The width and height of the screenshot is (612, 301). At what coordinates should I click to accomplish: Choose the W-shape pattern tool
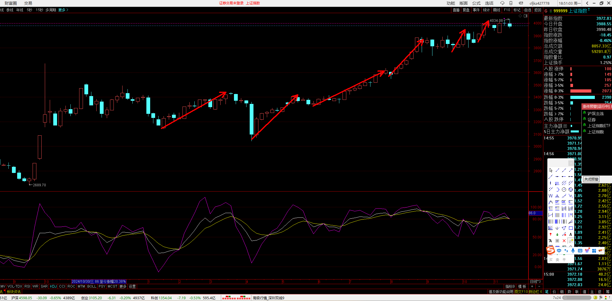point(551,196)
